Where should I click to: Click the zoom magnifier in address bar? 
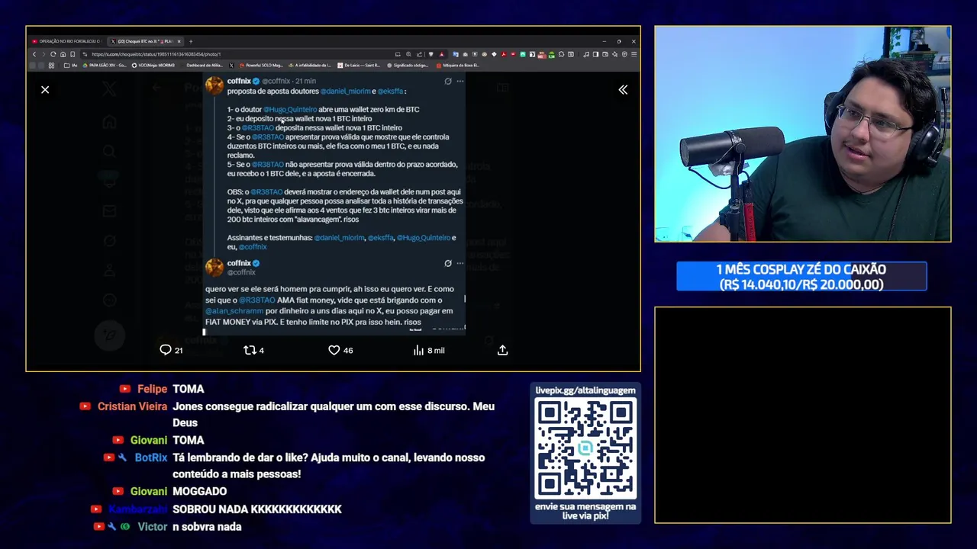point(408,54)
